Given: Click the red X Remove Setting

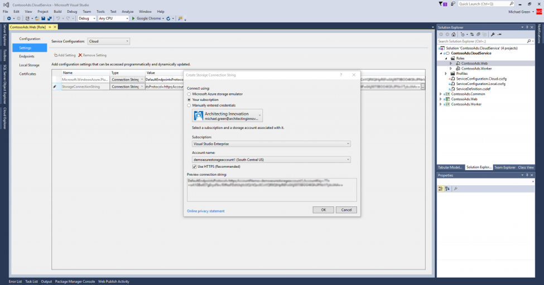Looking at the screenshot, I should click(80, 55).
